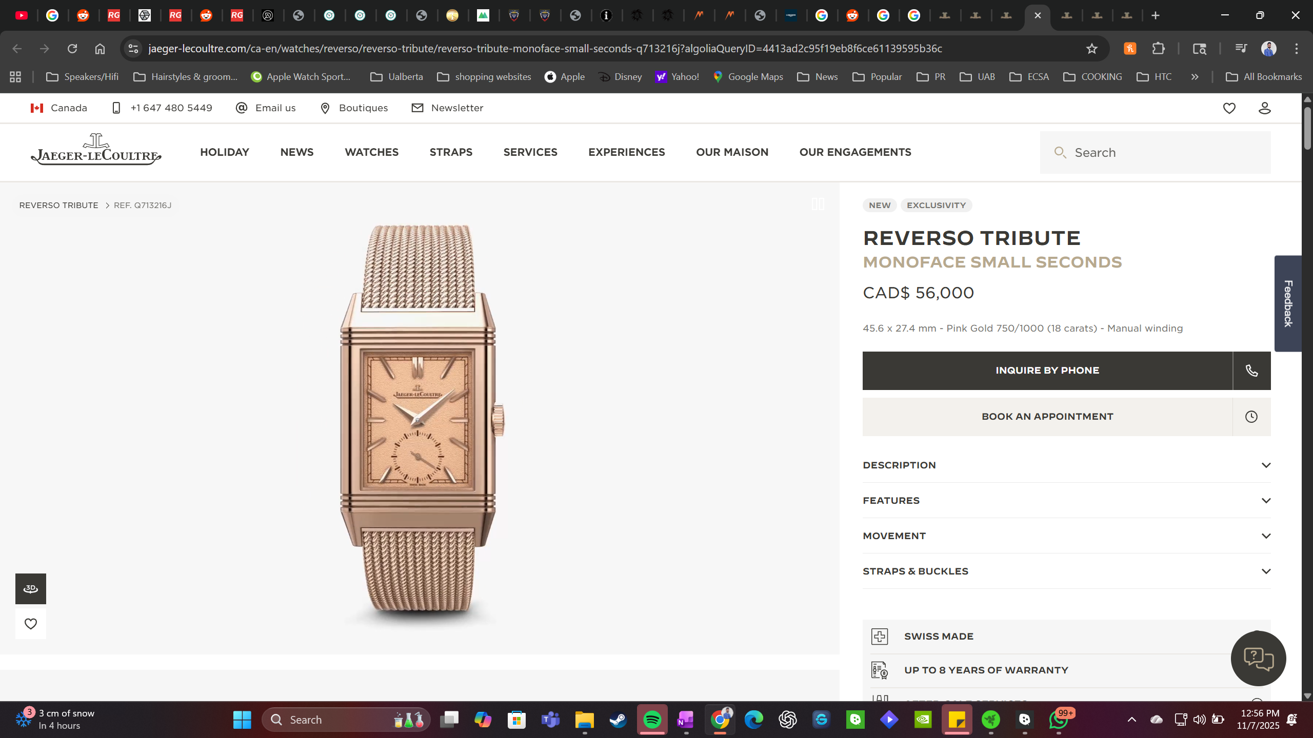Open the Experiences menu
This screenshot has height=738, width=1313.
[x=627, y=152]
